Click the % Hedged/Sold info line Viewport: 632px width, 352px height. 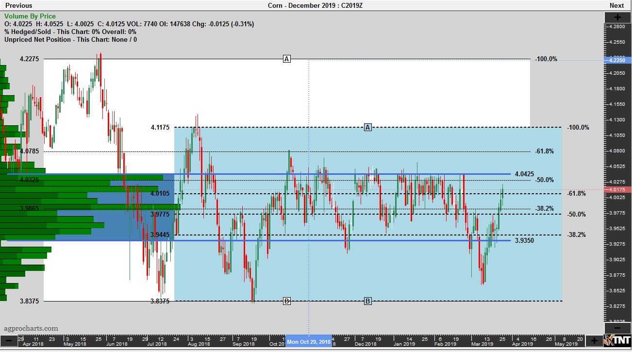click(x=70, y=32)
